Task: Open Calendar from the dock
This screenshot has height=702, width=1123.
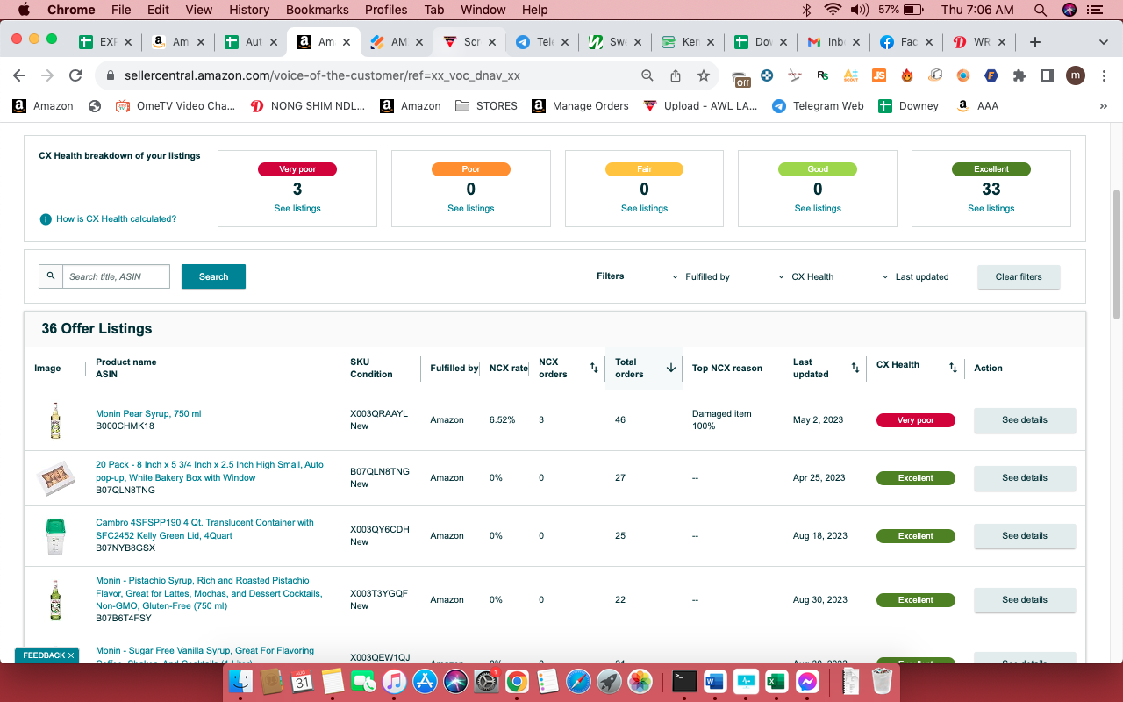Action: pos(302,680)
